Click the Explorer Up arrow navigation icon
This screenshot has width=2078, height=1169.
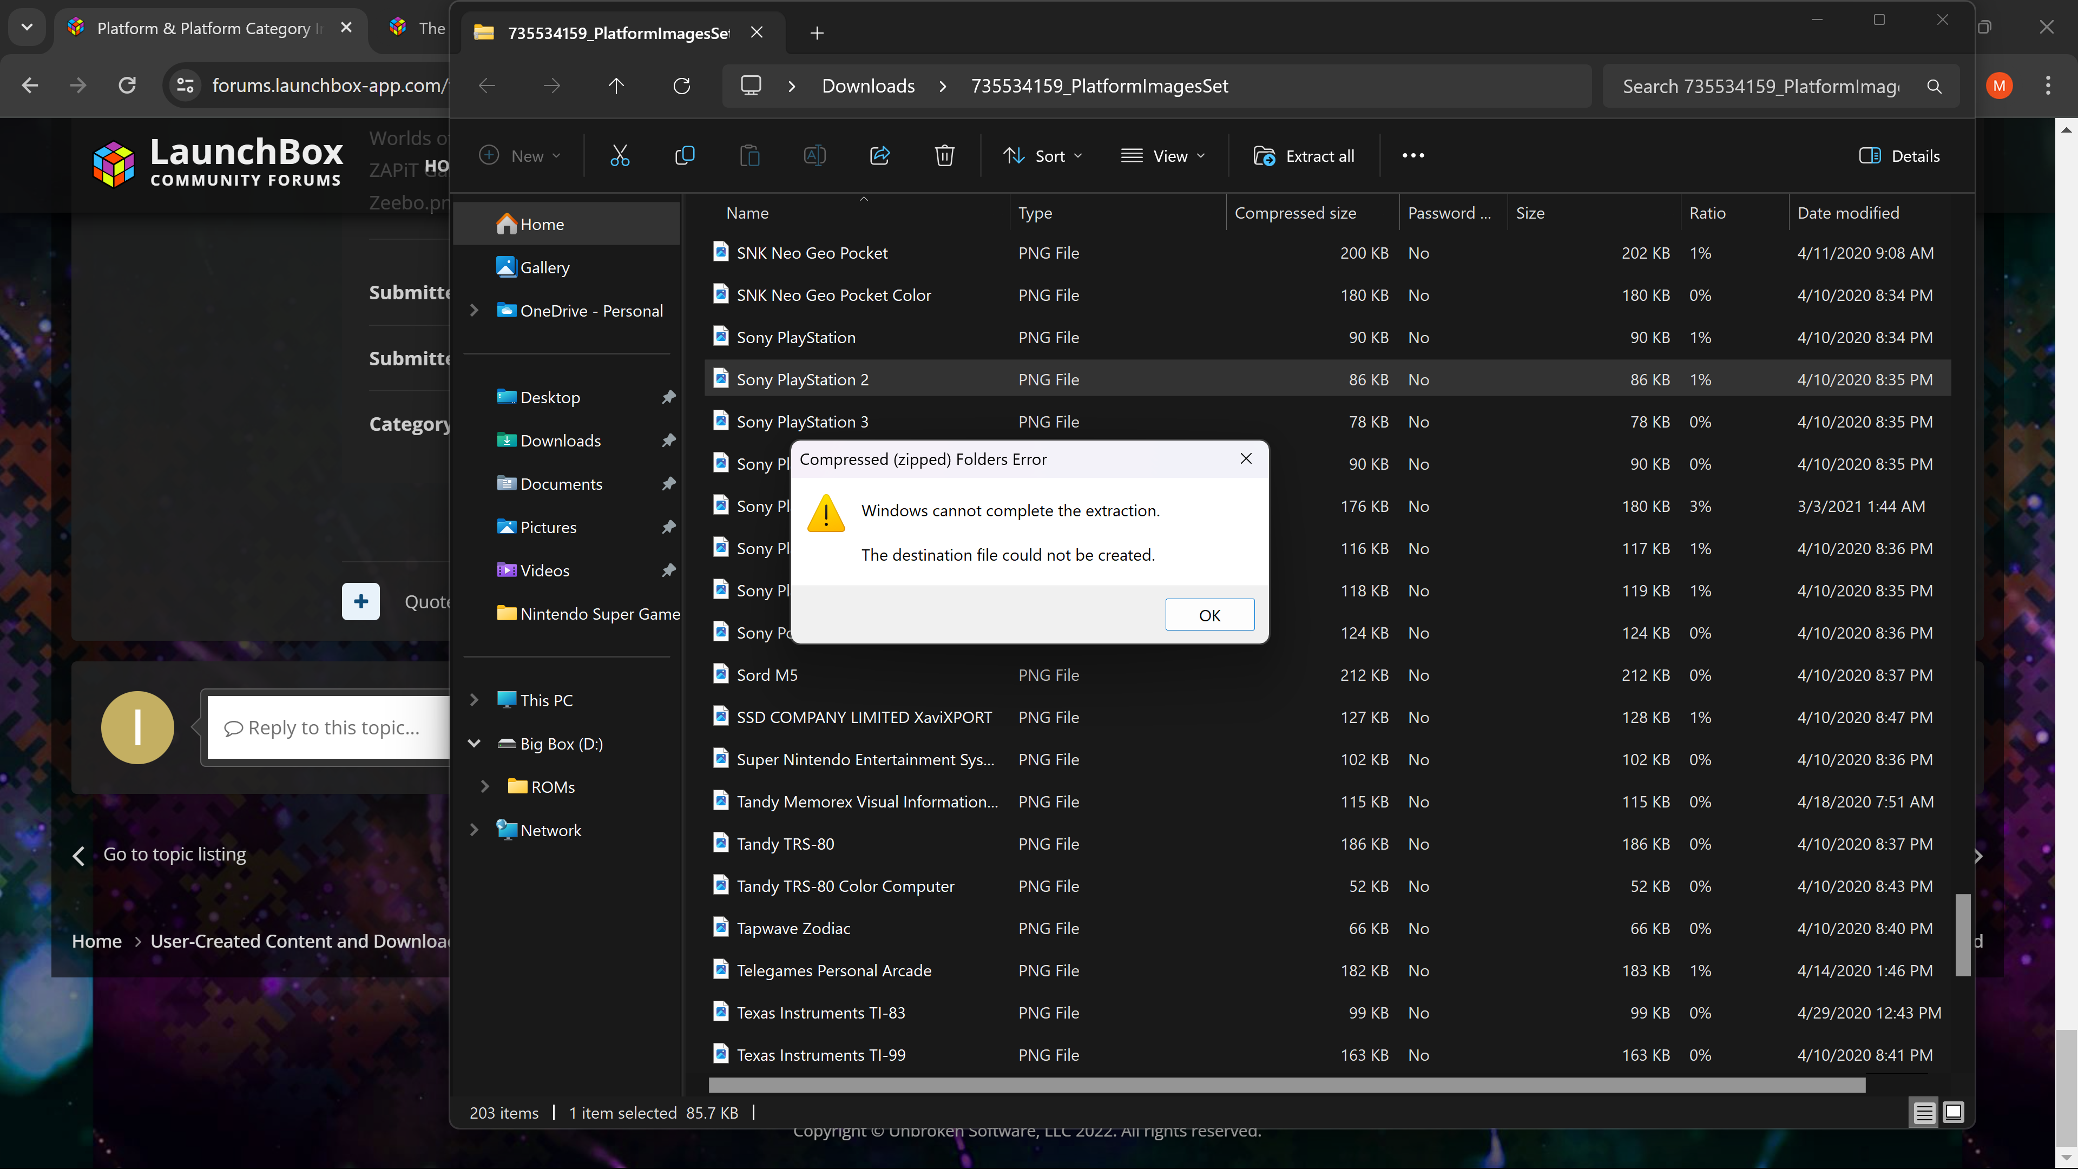[x=616, y=86]
